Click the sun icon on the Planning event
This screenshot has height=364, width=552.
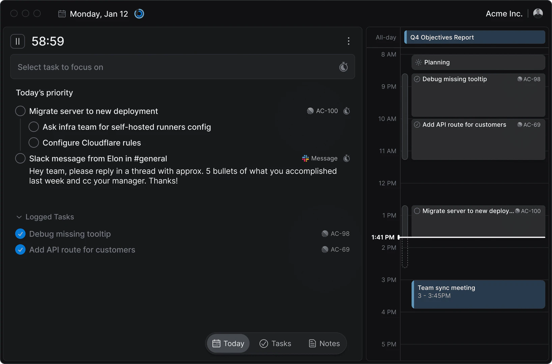tap(418, 62)
